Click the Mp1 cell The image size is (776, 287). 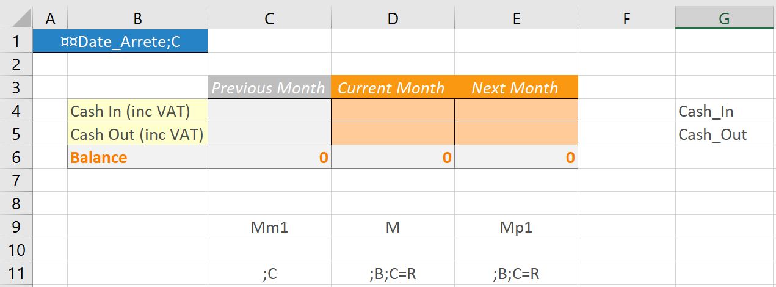point(516,227)
